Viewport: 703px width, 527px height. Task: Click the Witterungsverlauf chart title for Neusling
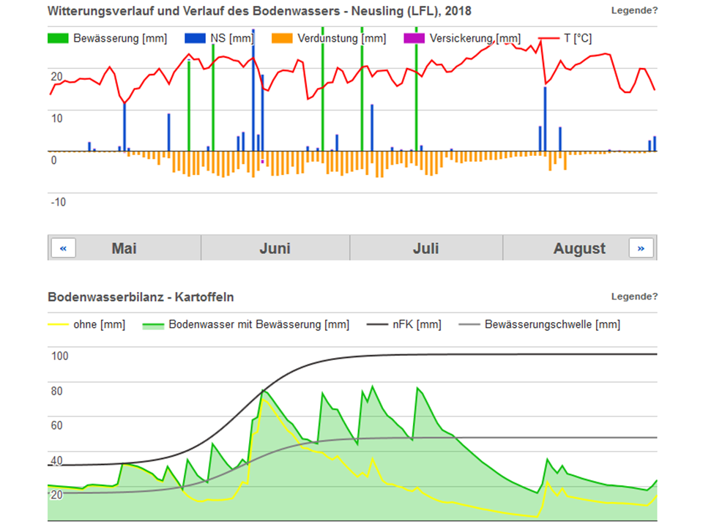pyautogui.click(x=259, y=11)
